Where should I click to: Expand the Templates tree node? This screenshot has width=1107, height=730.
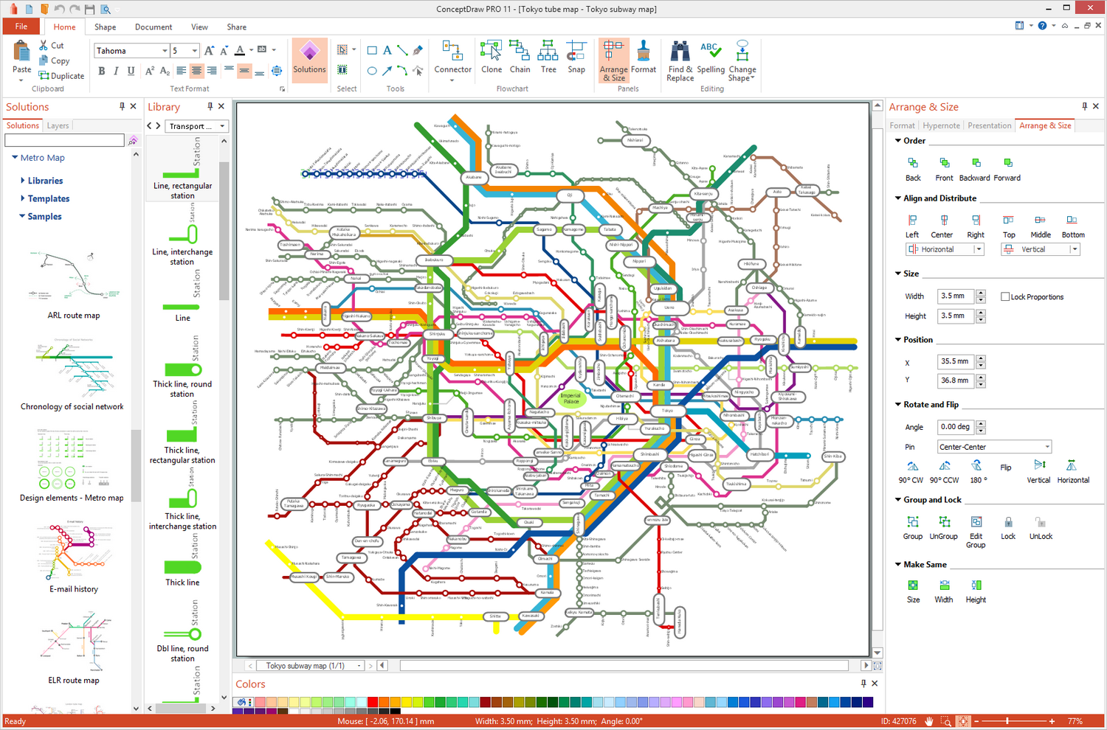(23, 198)
